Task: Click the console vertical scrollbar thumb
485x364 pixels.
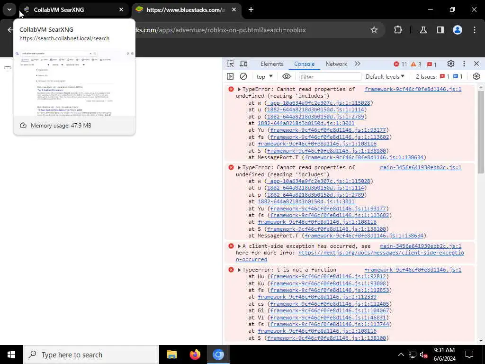Action: pyautogui.click(x=480, y=132)
